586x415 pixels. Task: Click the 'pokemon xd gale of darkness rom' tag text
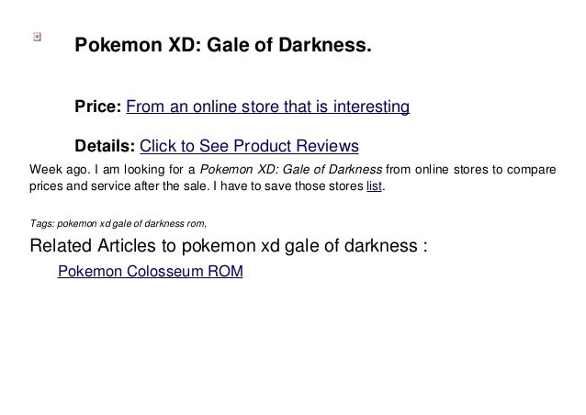coord(131,224)
